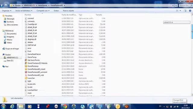Click the Grabar toolbar button
Screen dimensions: 193x109
(x=56, y=11)
